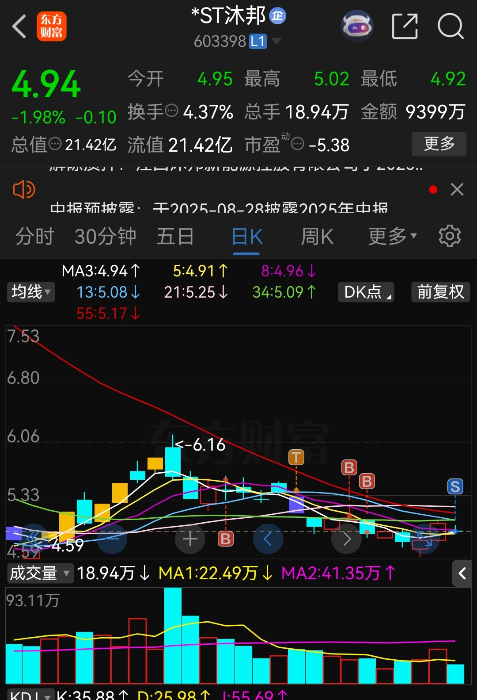Select the 日K chart tab
Screen dimensions: 477x700
247,237
